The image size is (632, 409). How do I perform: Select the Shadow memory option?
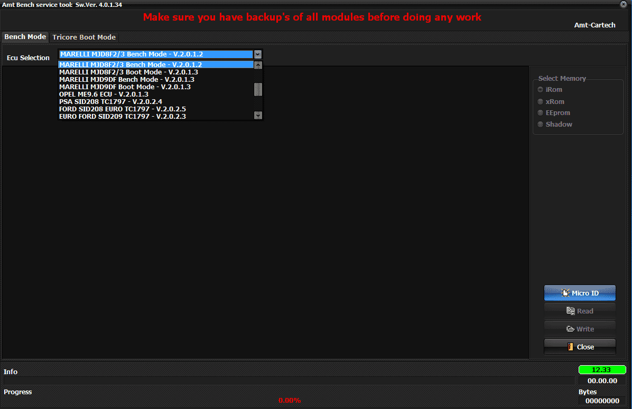[x=541, y=125]
